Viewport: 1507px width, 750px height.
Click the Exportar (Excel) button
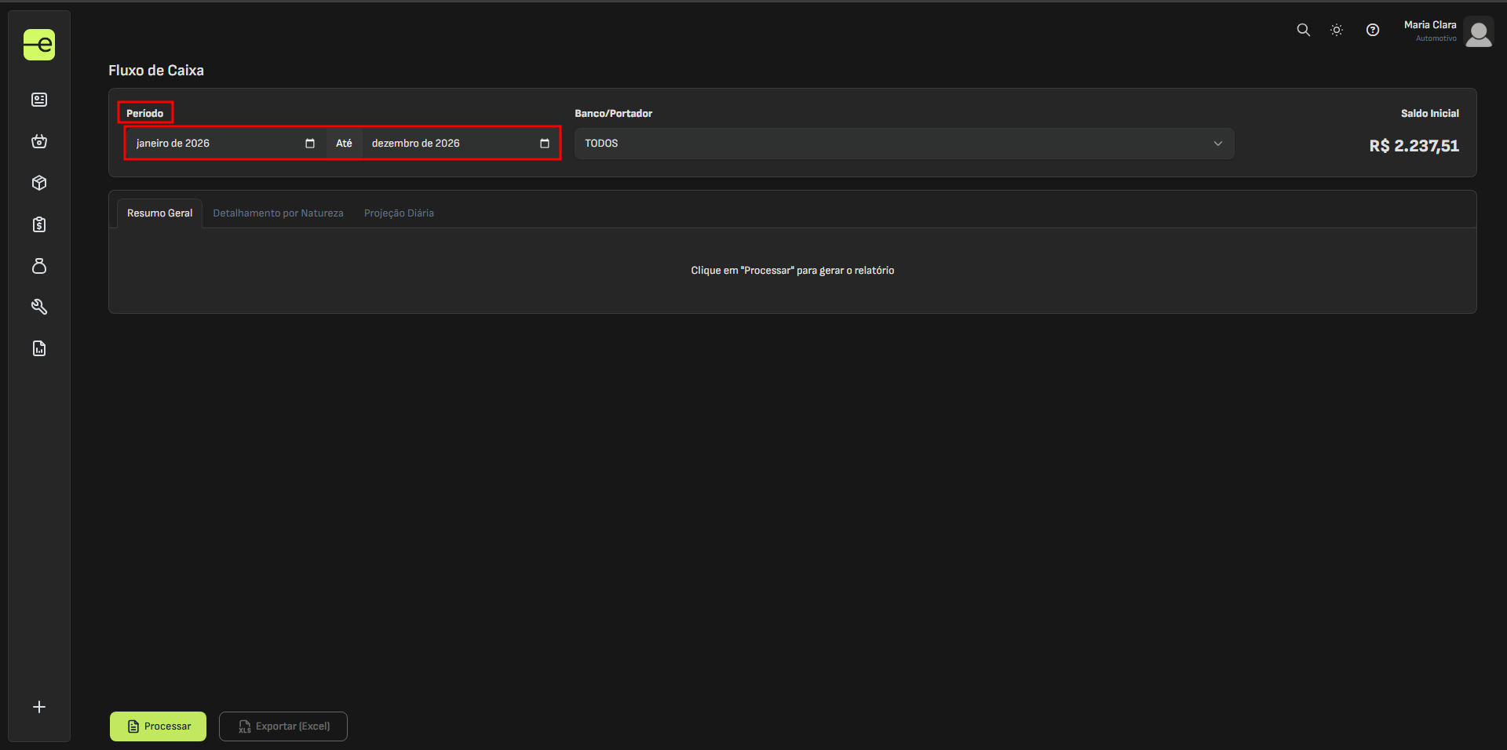[x=283, y=726]
